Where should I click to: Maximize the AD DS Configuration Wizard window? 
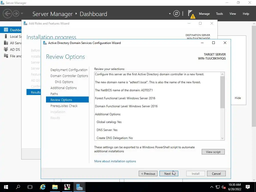point(213,43)
